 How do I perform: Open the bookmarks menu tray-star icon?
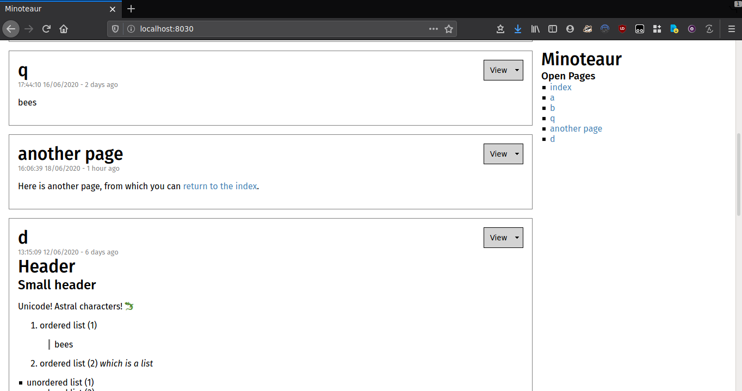500,29
